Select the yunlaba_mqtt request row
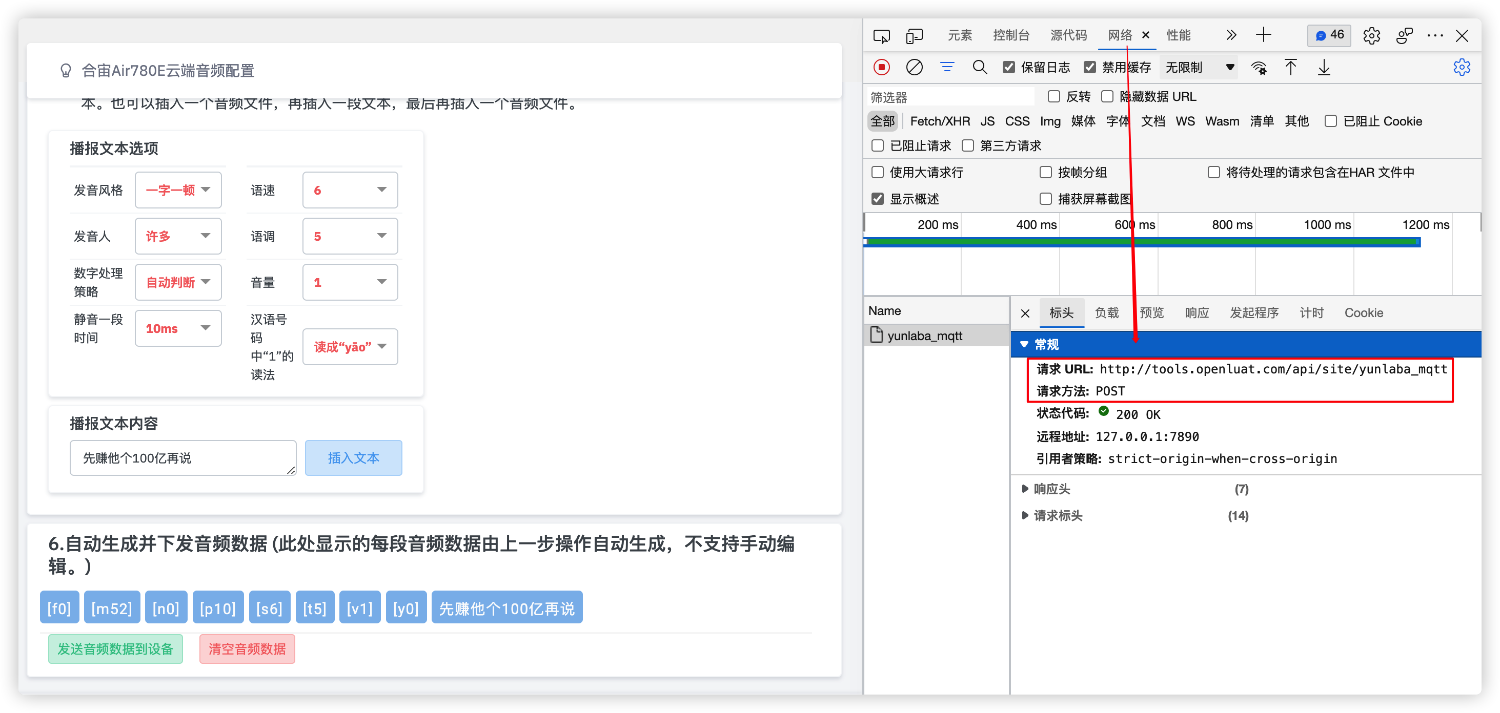This screenshot has width=1500, height=713. [936, 335]
